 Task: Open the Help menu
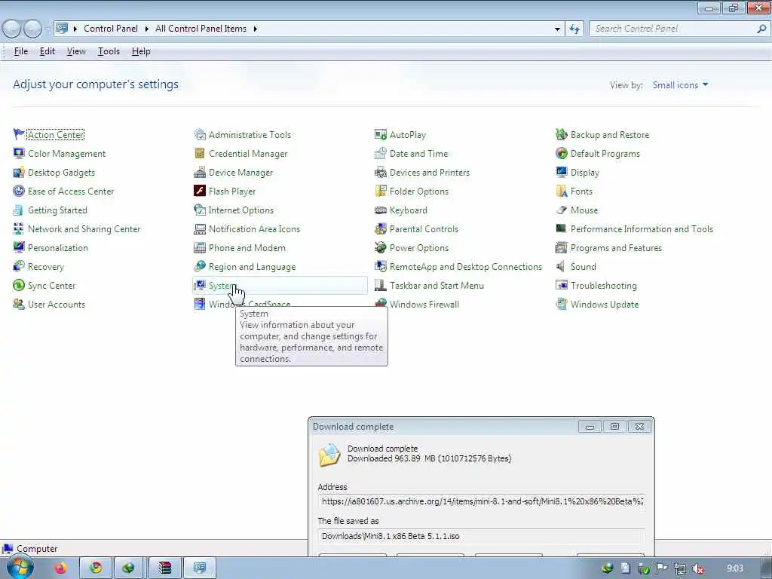tap(141, 51)
